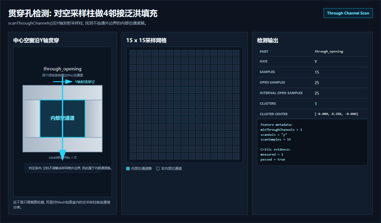Click the downward ray arrowhead near countRayHits
This screenshot has width=381, height=223.
coord(62,155)
